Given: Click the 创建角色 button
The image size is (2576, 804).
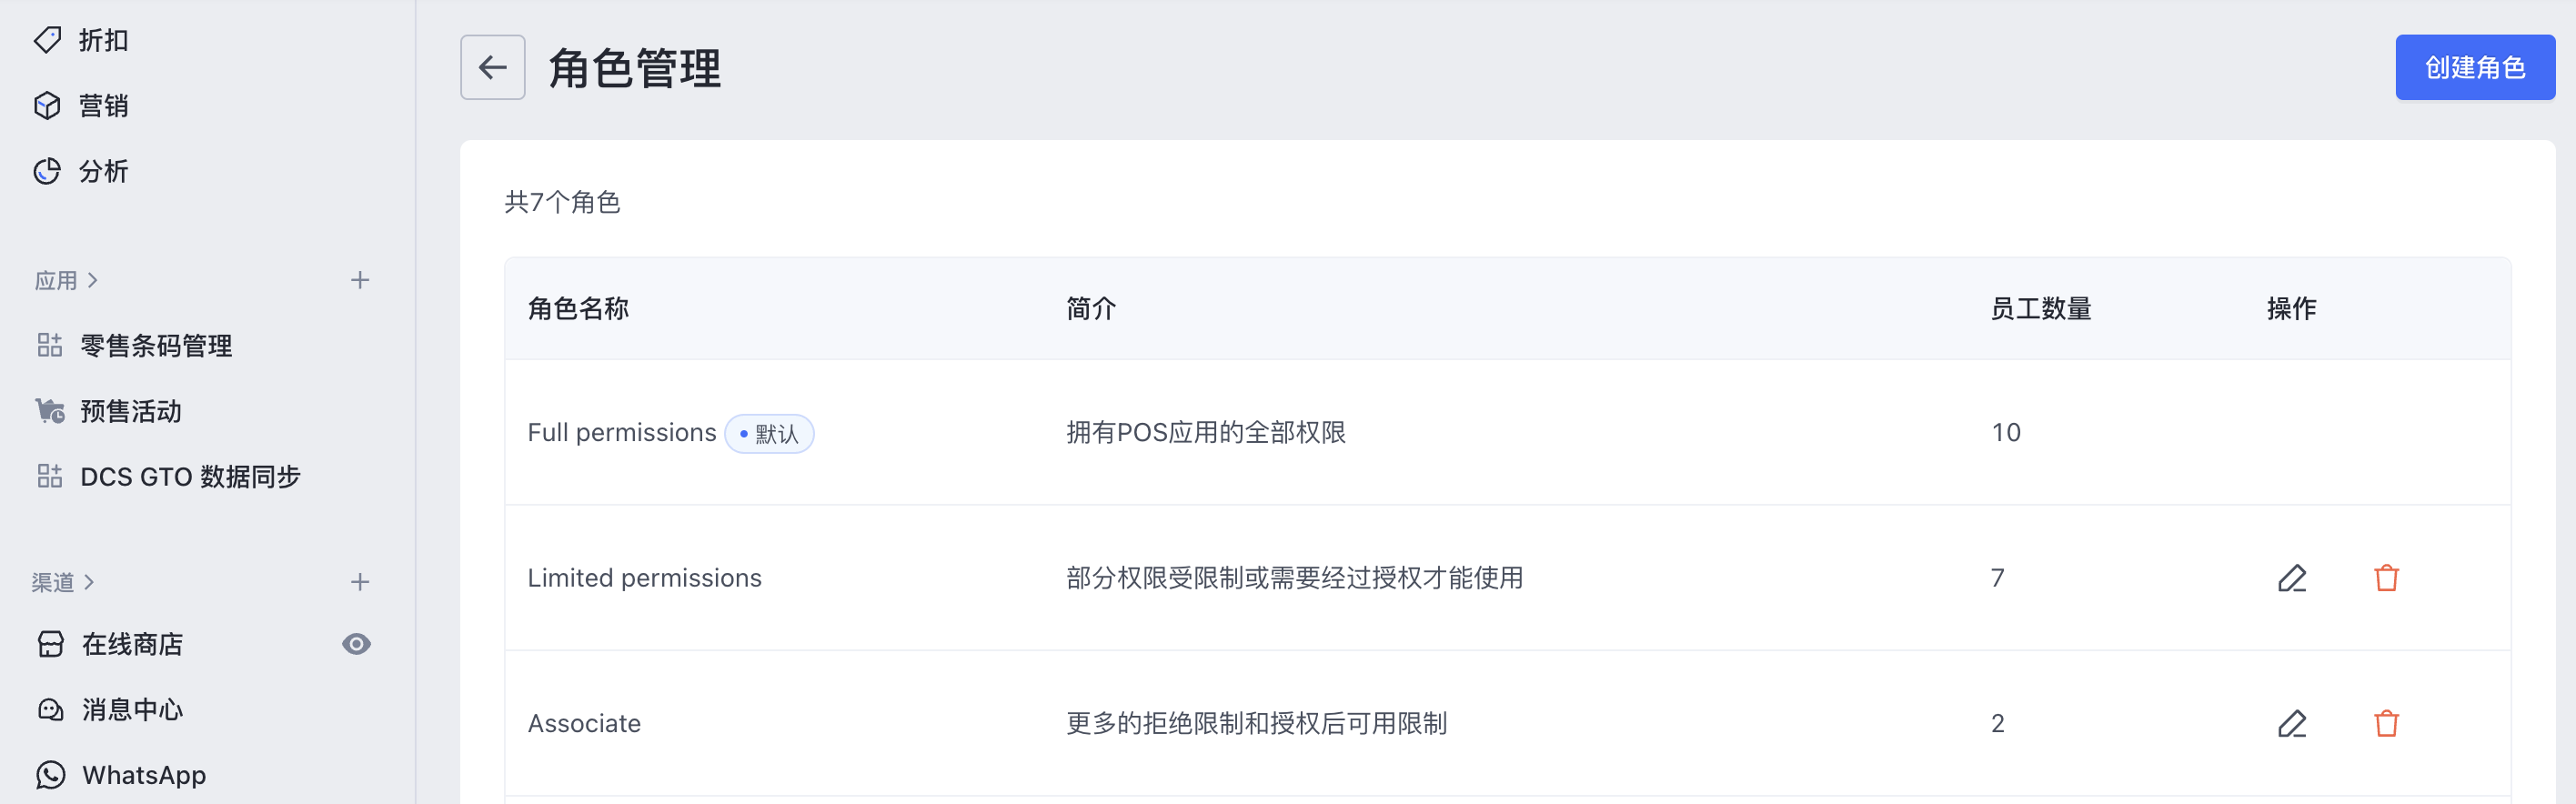Looking at the screenshot, I should point(2475,67).
